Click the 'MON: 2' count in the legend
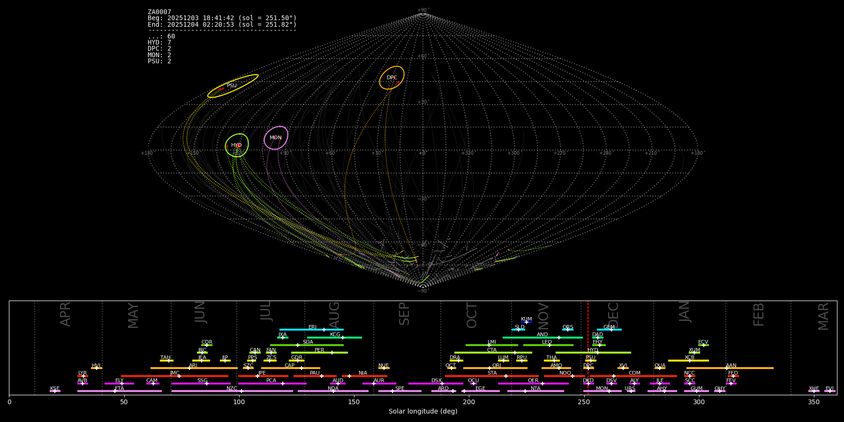Image resolution: width=844 pixels, height=422 pixels. click(x=159, y=55)
